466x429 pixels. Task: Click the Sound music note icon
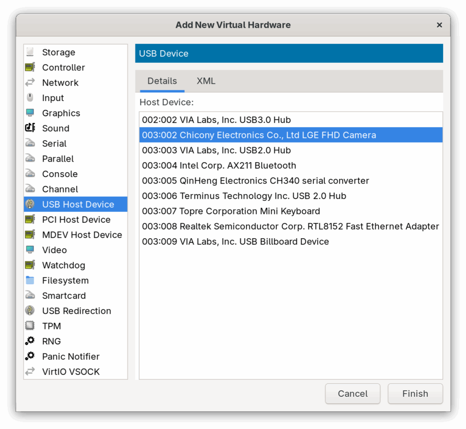point(30,128)
